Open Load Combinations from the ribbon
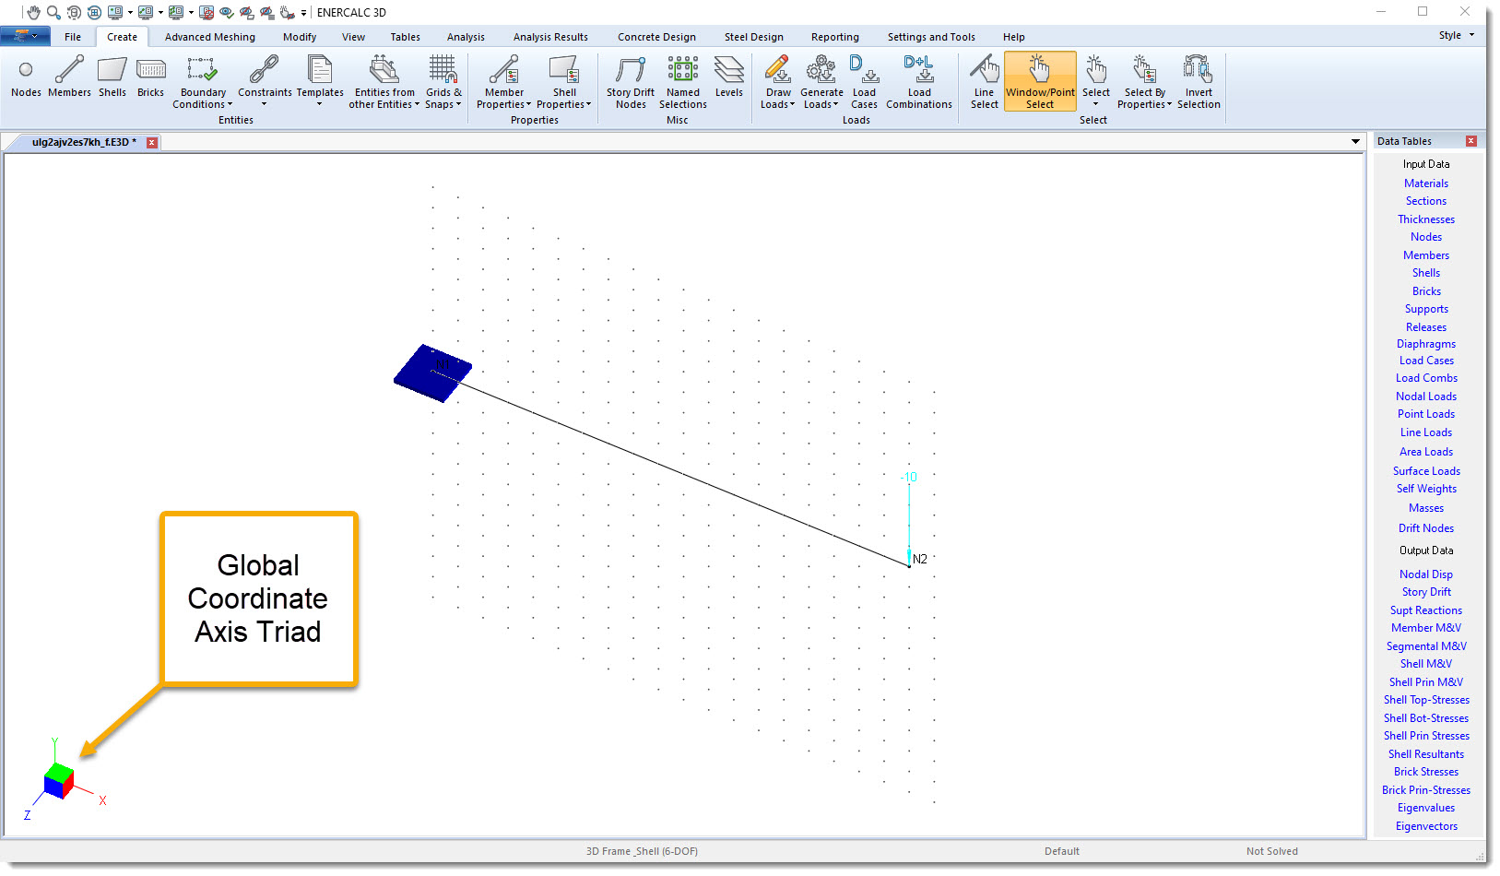The image size is (1500, 876). (x=918, y=82)
